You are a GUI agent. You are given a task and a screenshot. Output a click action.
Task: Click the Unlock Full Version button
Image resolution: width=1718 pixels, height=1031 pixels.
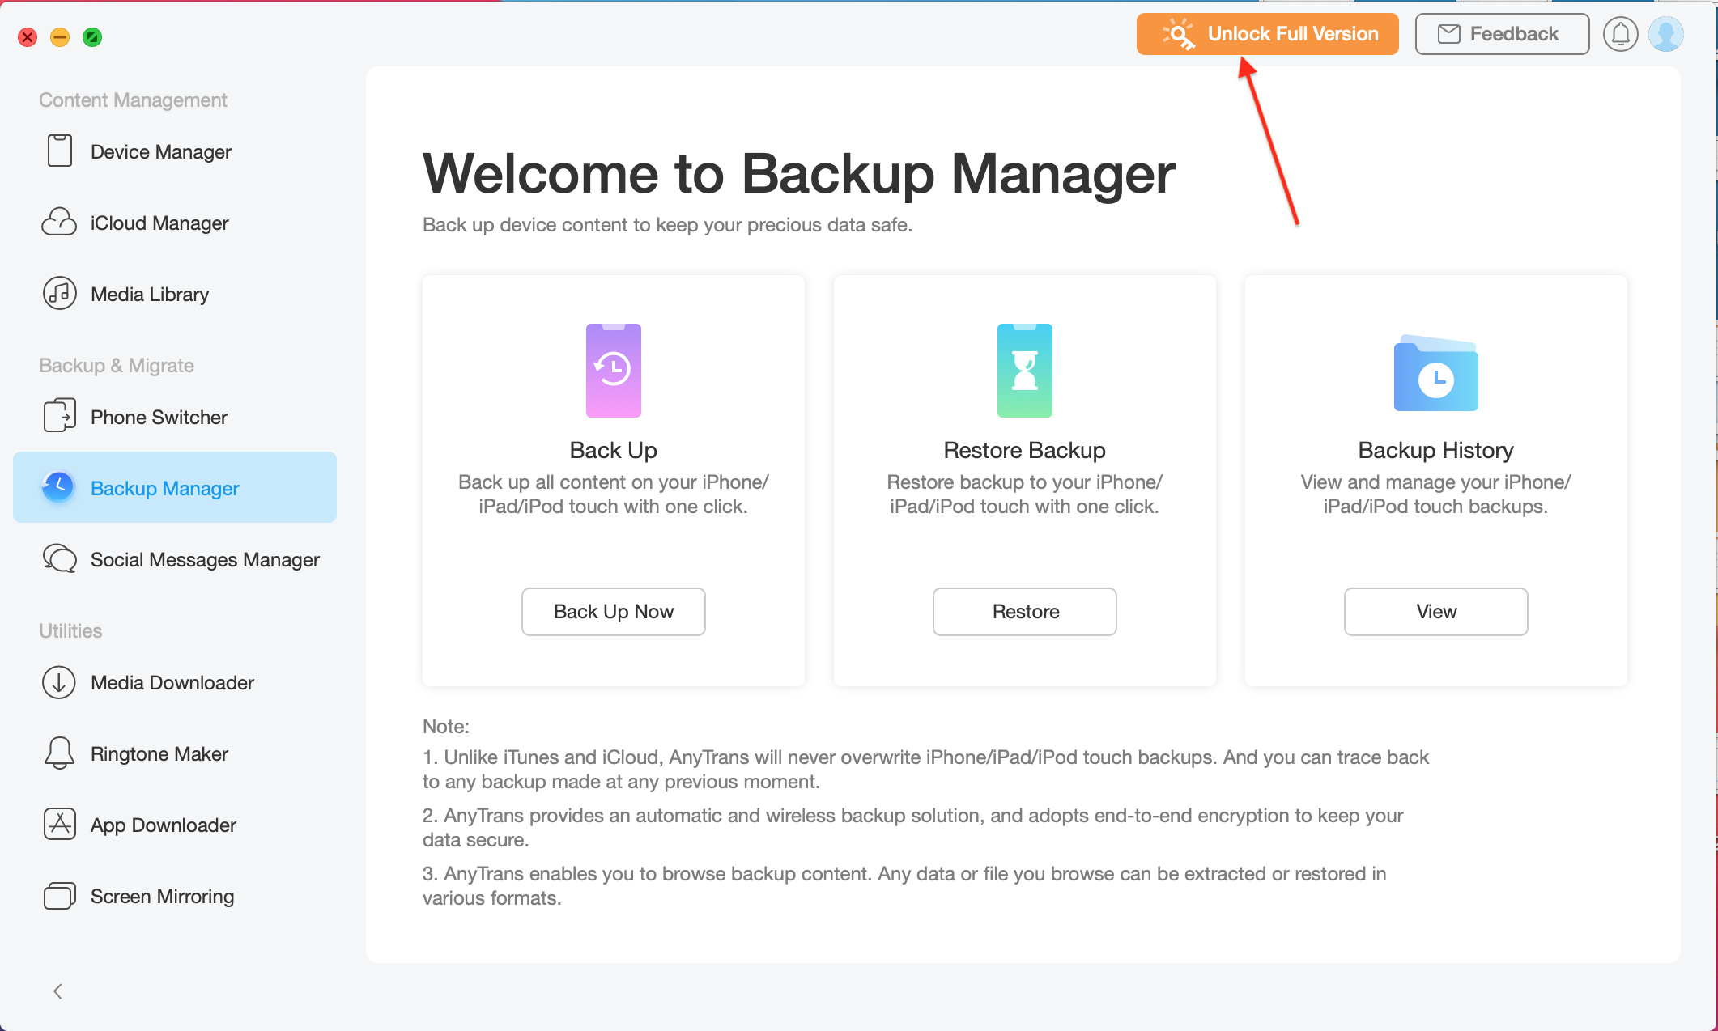click(x=1267, y=34)
